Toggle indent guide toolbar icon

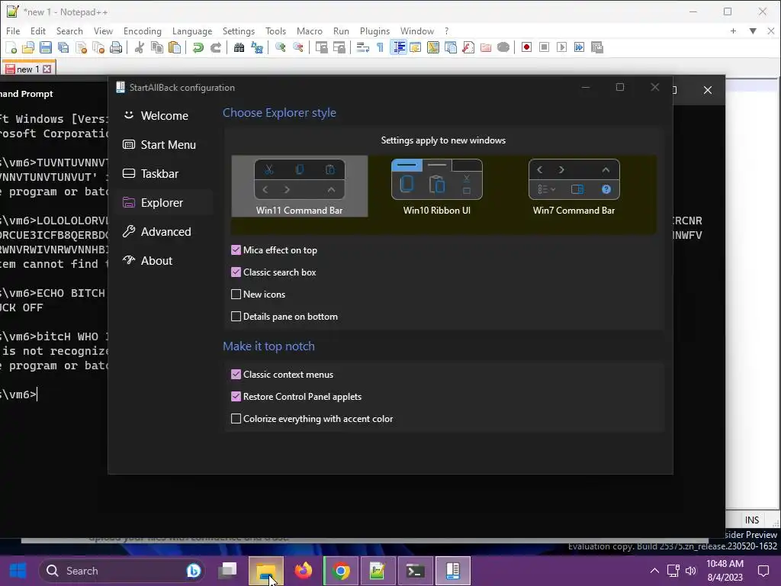(398, 47)
